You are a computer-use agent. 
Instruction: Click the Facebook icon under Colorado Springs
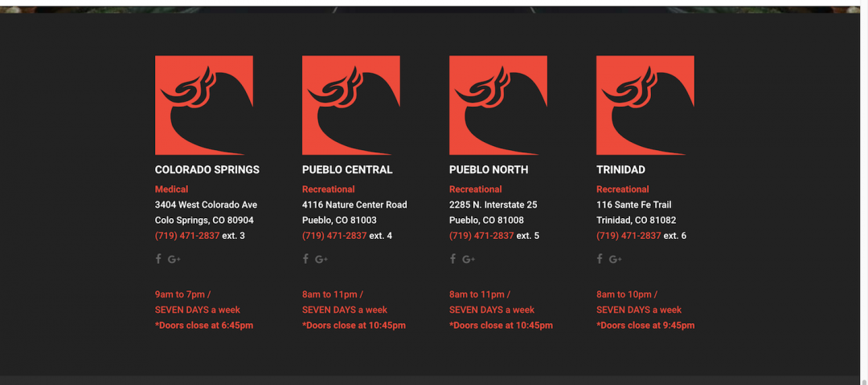click(158, 259)
